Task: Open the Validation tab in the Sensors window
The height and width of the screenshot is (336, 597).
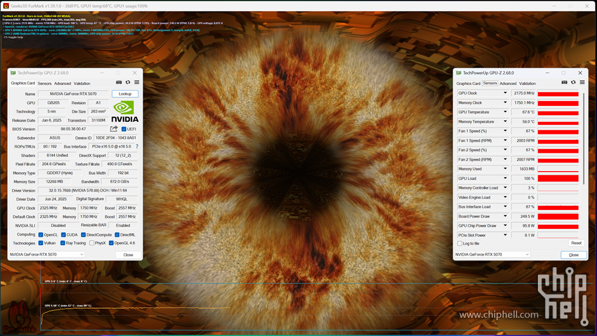Action: click(x=527, y=83)
